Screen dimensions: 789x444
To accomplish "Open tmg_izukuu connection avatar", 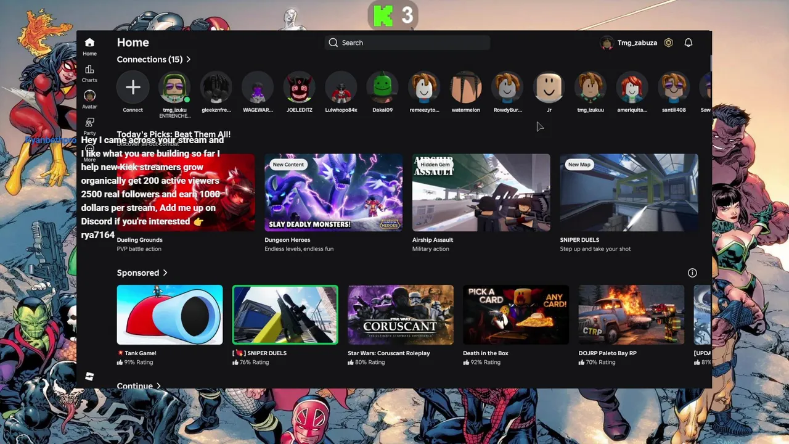I will click(x=591, y=88).
